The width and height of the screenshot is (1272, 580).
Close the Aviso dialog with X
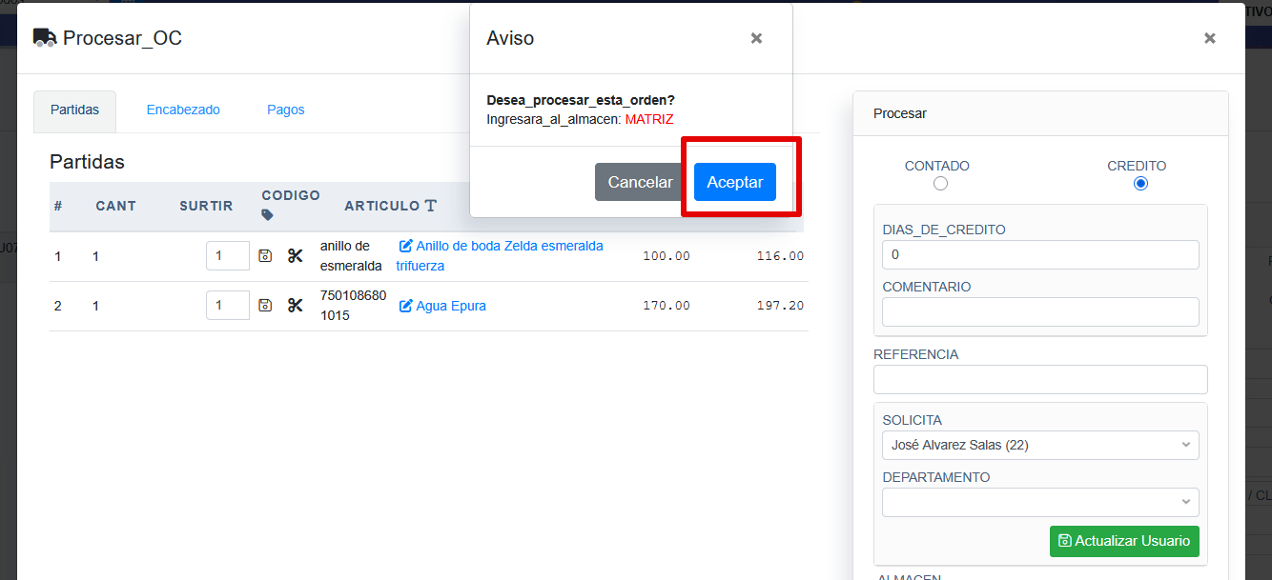(x=756, y=38)
